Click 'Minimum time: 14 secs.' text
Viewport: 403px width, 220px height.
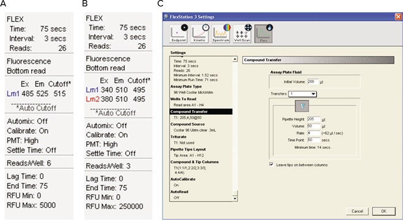pyautogui.click(x=313, y=147)
